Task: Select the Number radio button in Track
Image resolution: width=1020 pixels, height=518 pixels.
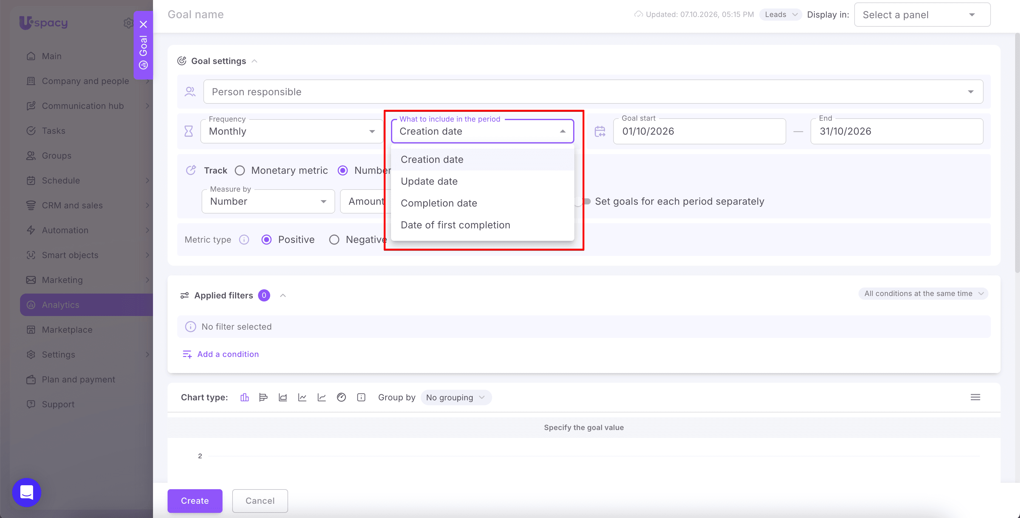Action: point(343,170)
